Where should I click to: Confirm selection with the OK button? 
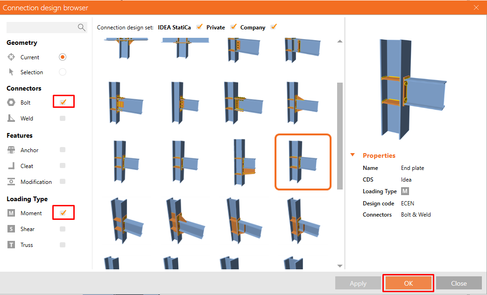408,283
